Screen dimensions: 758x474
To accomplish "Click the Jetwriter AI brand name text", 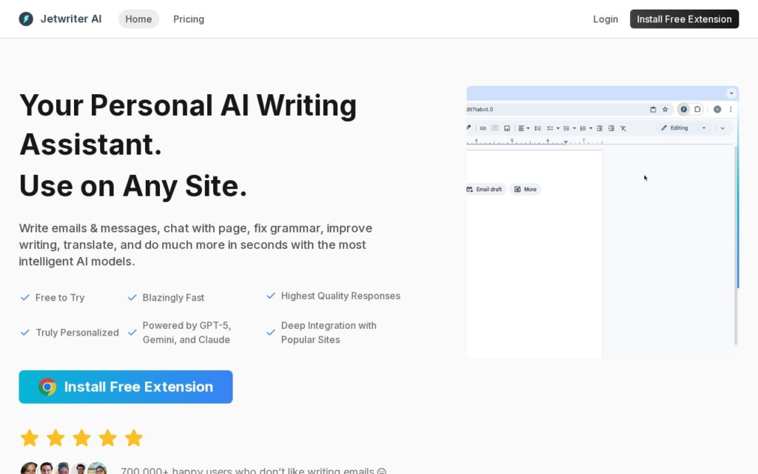I will [x=71, y=19].
